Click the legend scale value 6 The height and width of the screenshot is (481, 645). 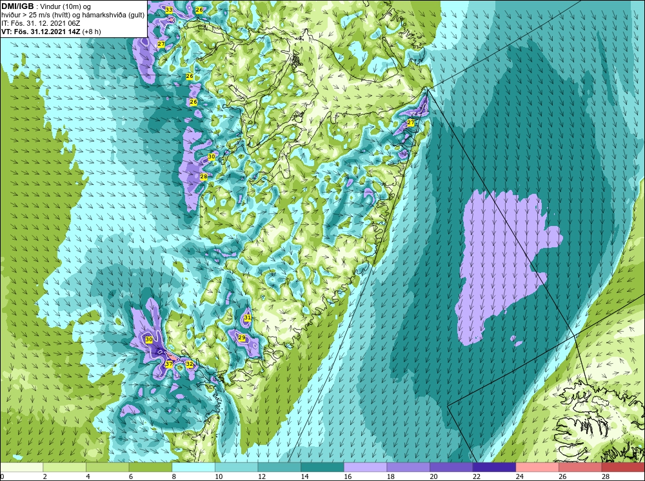130,476
